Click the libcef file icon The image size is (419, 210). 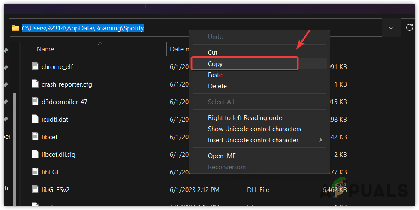click(x=35, y=137)
